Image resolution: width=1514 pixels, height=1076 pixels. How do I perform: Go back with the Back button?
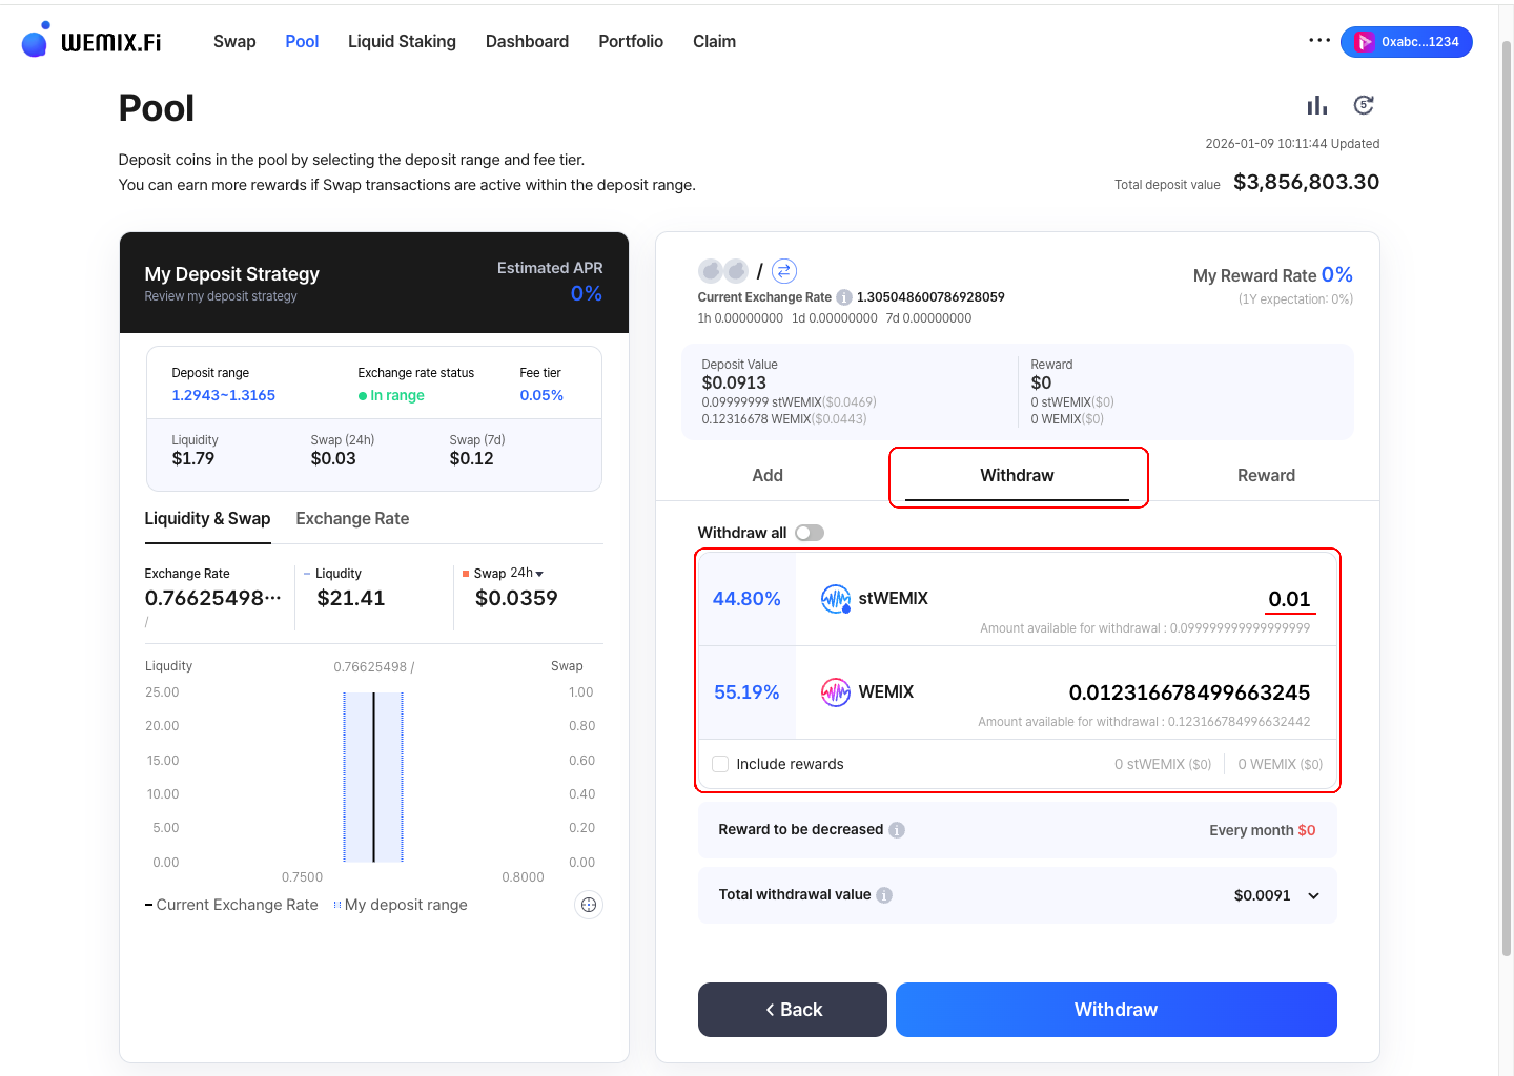(x=792, y=1009)
